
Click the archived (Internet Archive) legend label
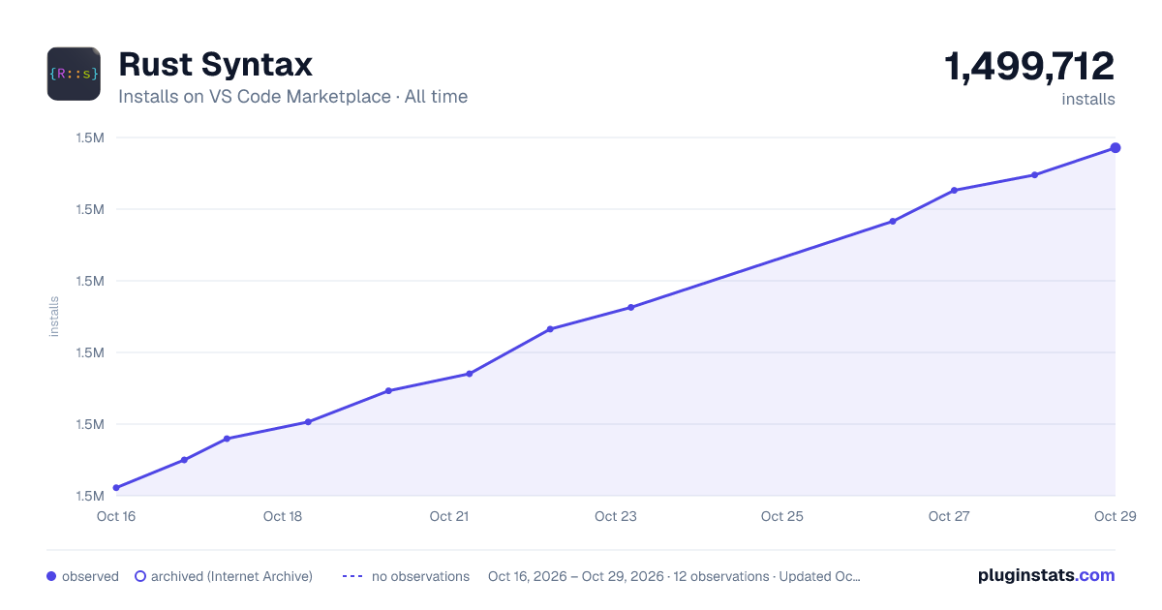click(x=231, y=576)
